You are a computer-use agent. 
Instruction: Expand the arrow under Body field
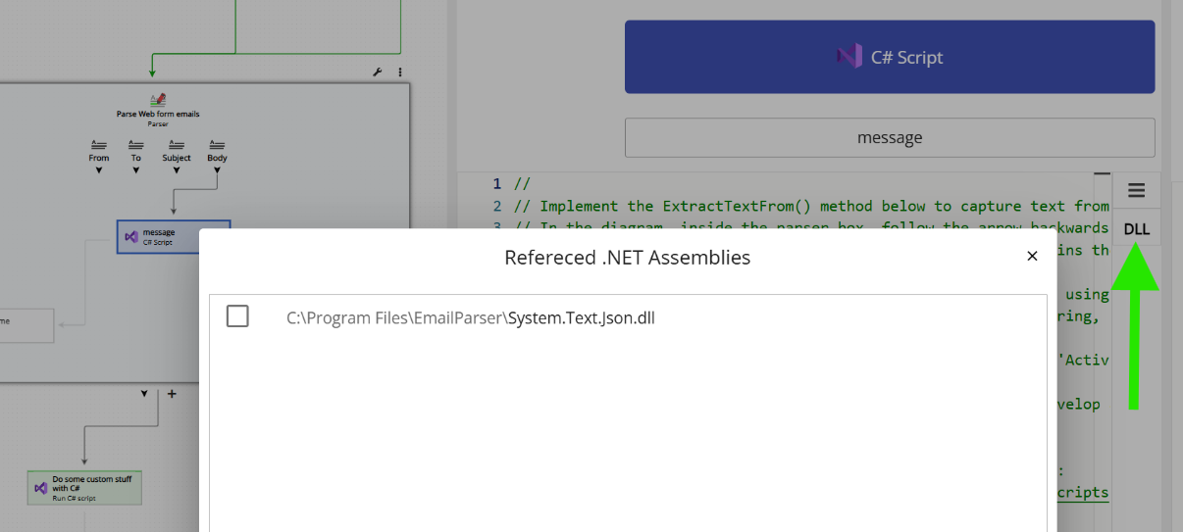pyautogui.click(x=217, y=170)
